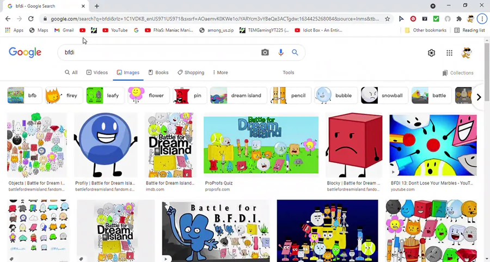
Task: Open the Idiot Box bookmark
Action: pos(318,31)
